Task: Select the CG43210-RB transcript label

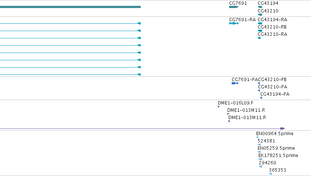Action: (x=272, y=27)
